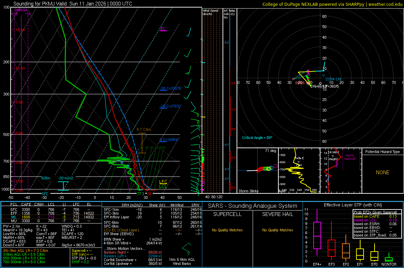Click the 'Critical Angle = 89°' text

pyautogui.click(x=257, y=138)
